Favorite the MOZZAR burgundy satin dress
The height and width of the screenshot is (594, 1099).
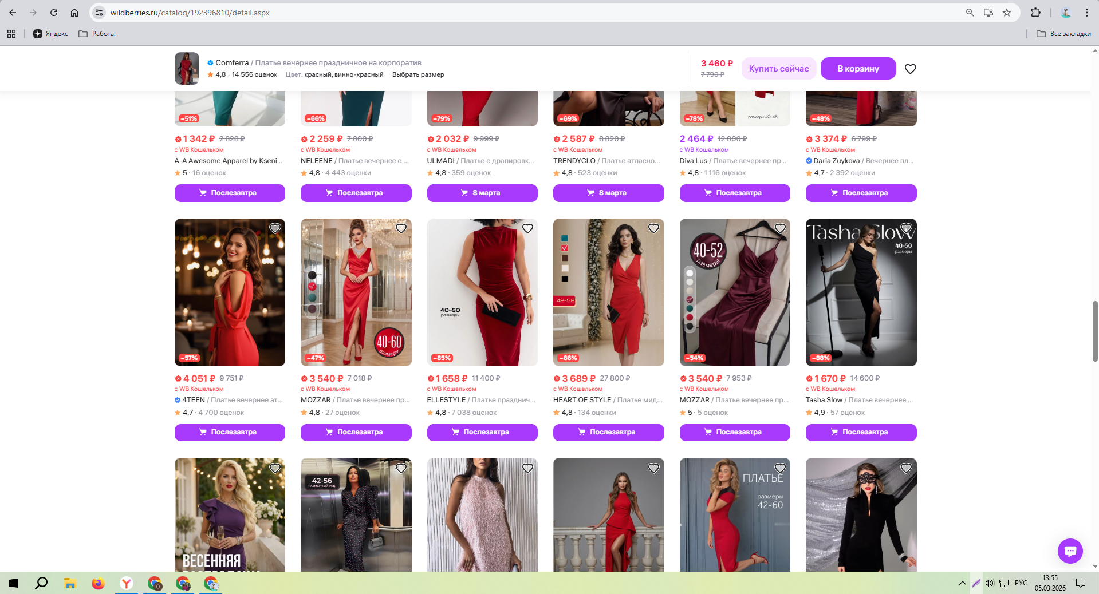pyautogui.click(x=780, y=228)
